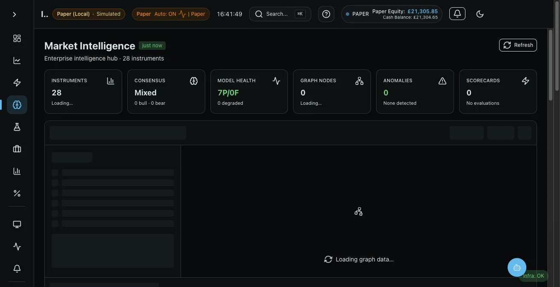The width and height of the screenshot is (560, 287).
Task: Toggle the Paper Auto: ON pill
Action: (171, 14)
